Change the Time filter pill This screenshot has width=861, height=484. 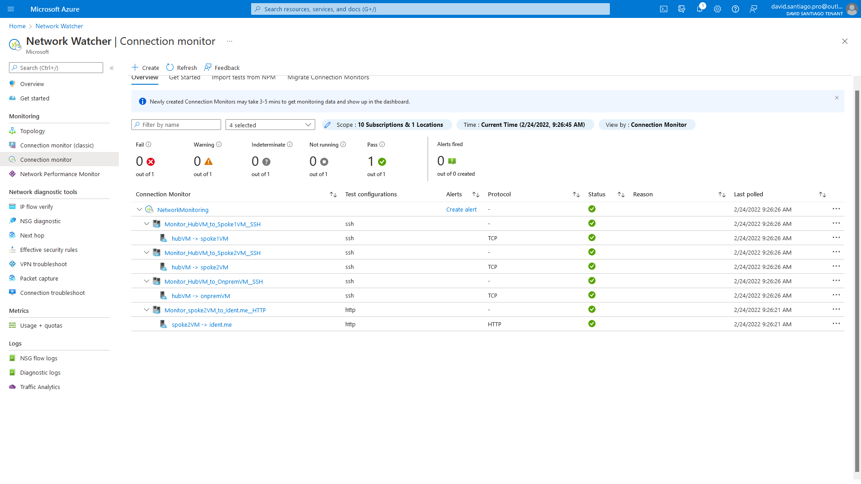click(525, 125)
